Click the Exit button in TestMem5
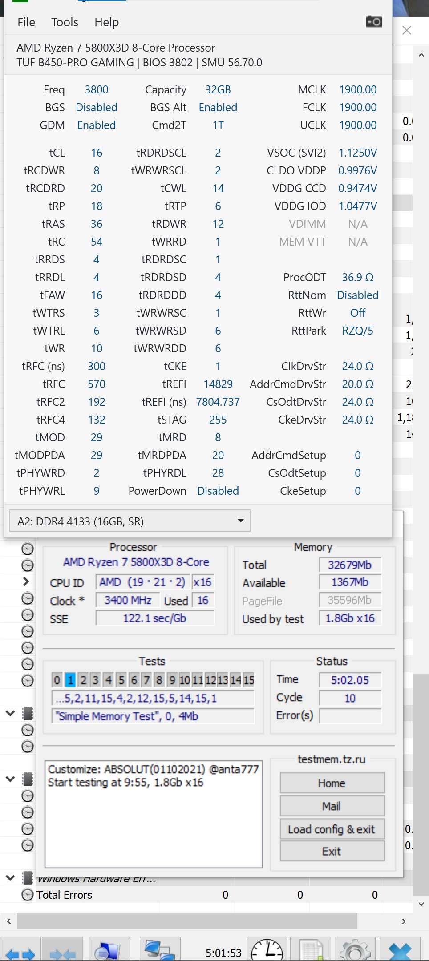Screen dimensions: 429x961 [332, 851]
